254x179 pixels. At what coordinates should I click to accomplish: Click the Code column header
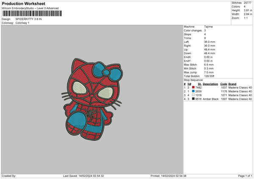[x=224, y=84]
